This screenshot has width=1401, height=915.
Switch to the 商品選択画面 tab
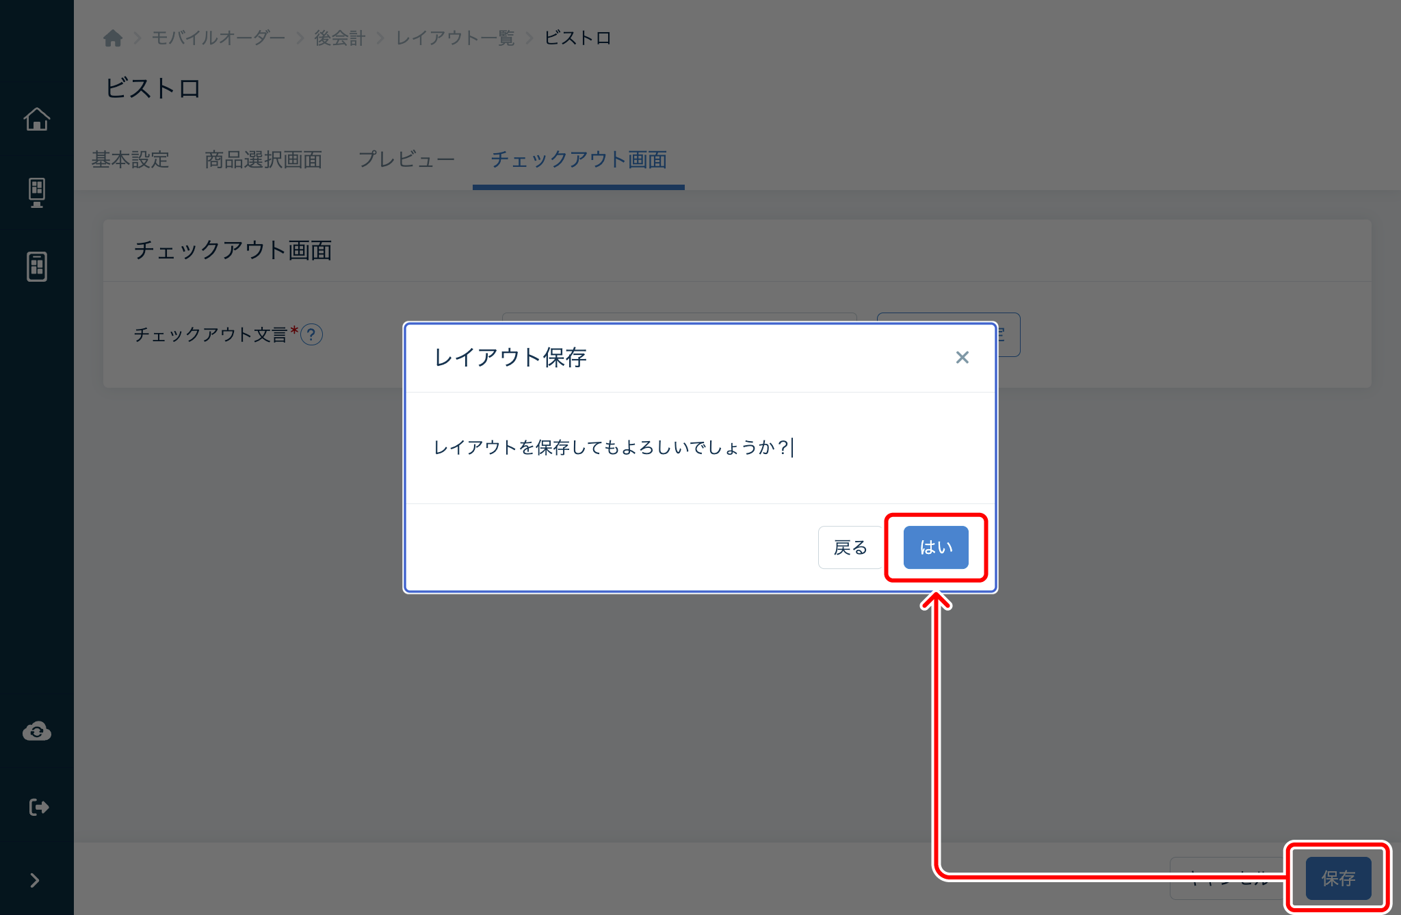tap(263, 159)
